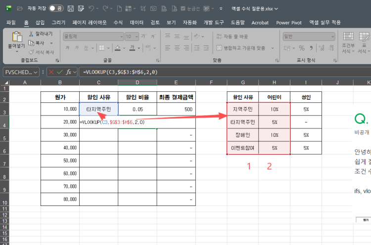Select cell C3 containing 타지역주민
Screen dimensions: 371x245
(98, 109)
